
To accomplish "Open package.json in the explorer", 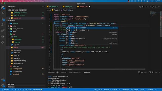I will click(x=17, y=69).
